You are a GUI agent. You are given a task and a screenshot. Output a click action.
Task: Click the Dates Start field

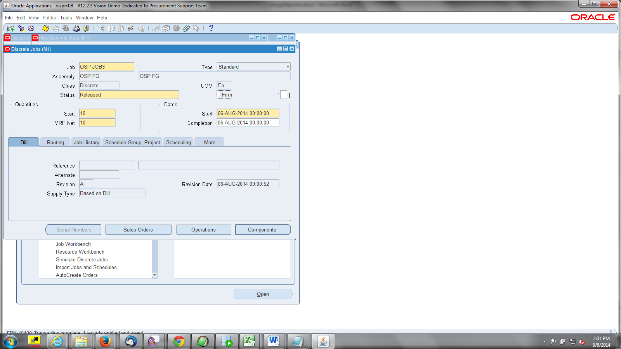[248, 113]
